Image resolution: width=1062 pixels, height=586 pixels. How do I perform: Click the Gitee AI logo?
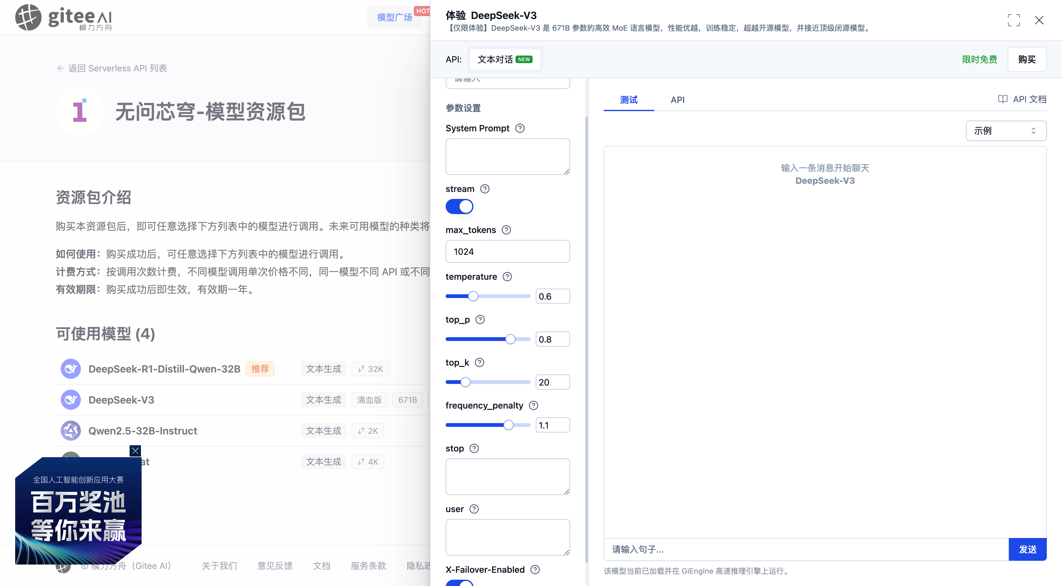pos(64,18)
